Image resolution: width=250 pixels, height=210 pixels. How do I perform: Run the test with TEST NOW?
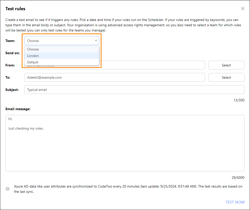235,202
